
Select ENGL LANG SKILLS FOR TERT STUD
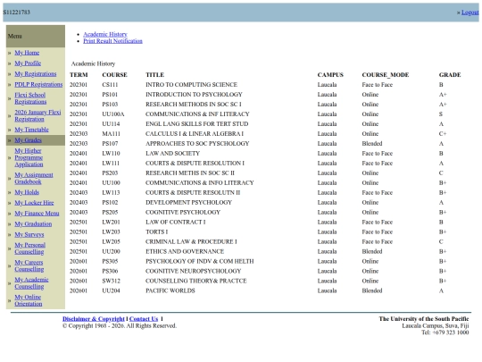point(196,124)
